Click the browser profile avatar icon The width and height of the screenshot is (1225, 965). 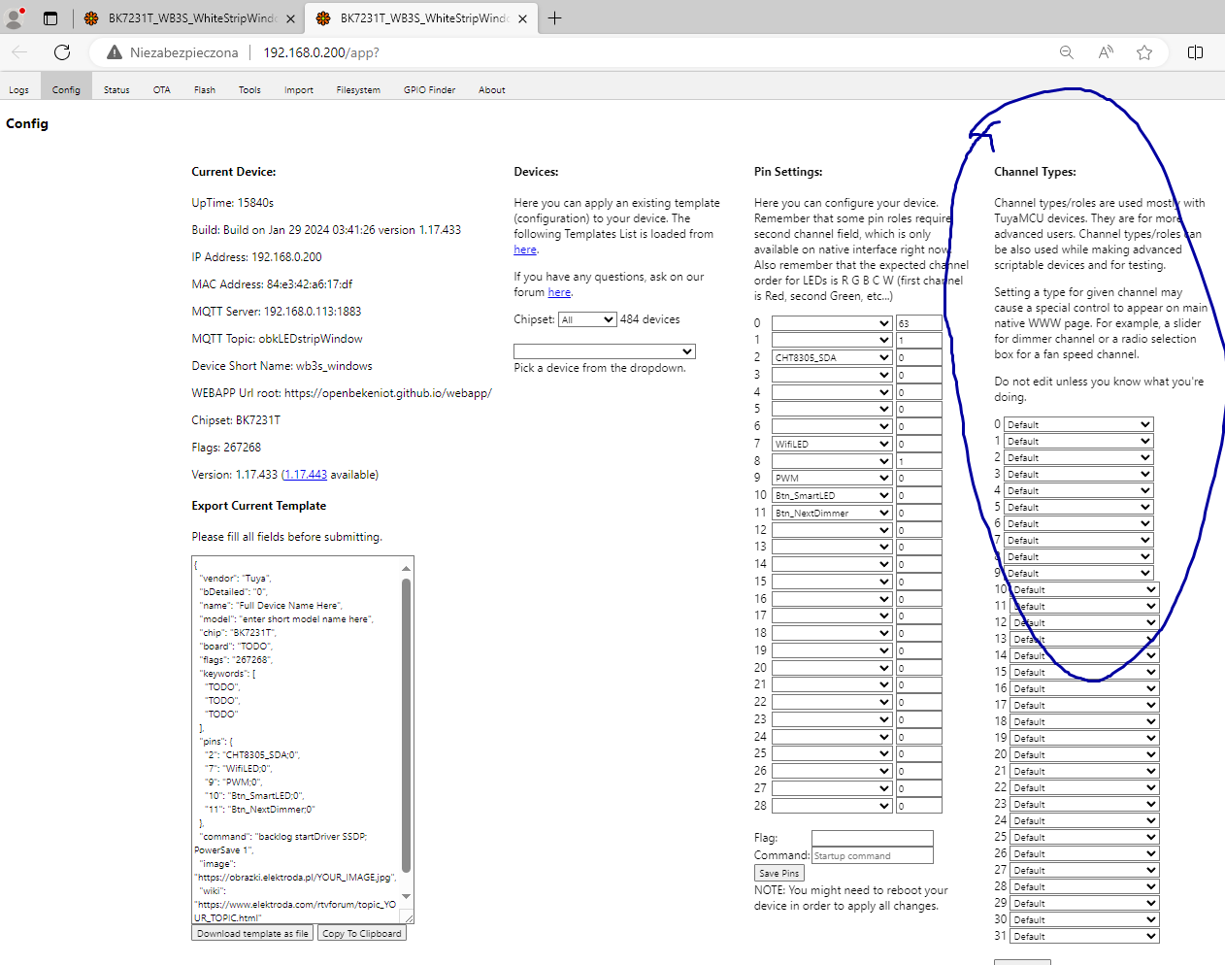pos(15,17)
